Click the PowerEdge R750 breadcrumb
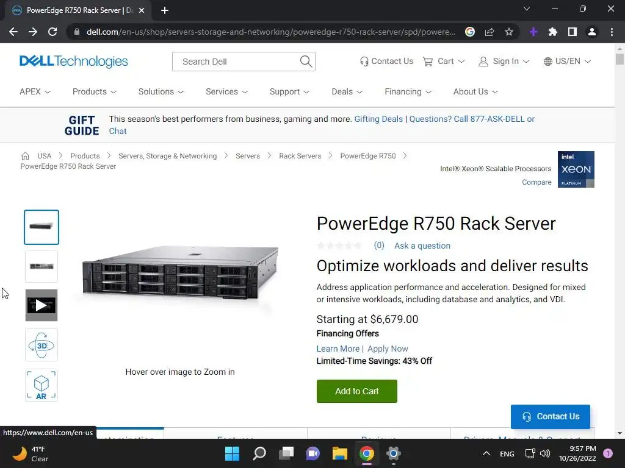The height and width of the screenshot is (468, 625). (368, 156)
